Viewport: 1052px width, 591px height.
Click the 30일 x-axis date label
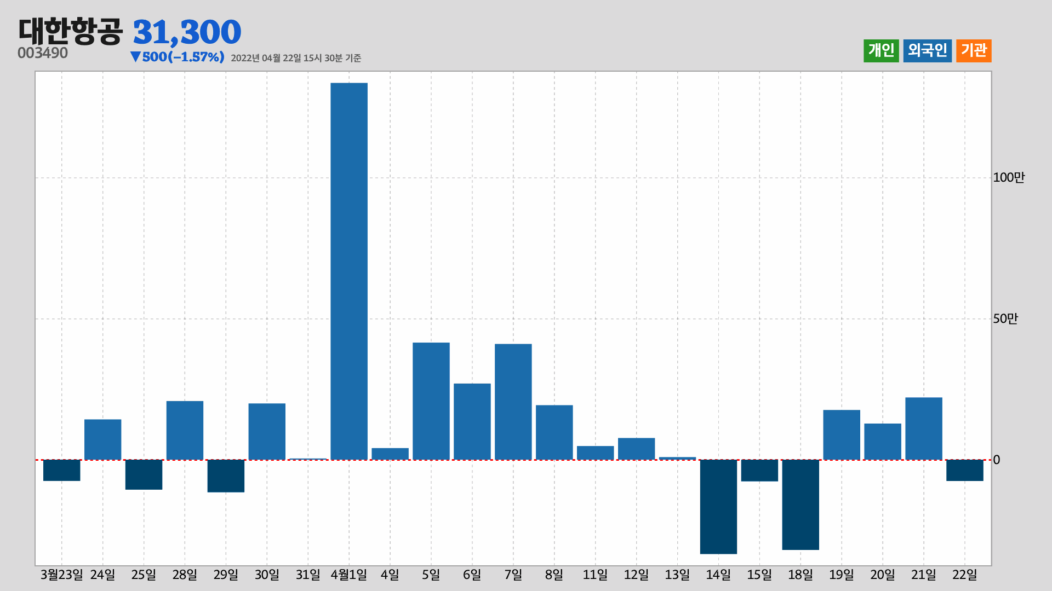tap(267, 575)
